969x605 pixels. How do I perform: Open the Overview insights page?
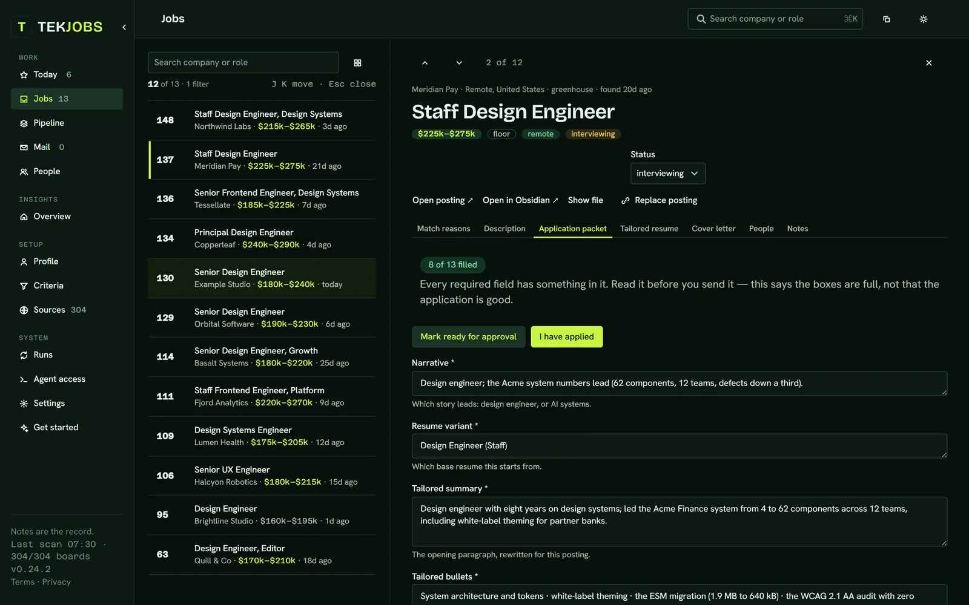pos(67,216)
